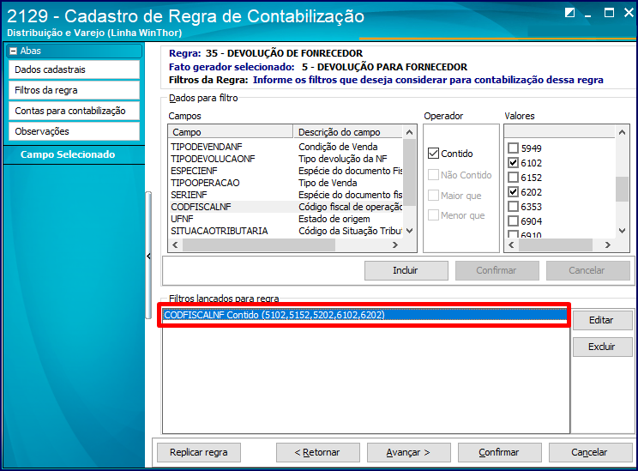This screenshot has width=638, height=471.
Task: Collapse the sidebar with the left-arrow splitter
Action: tap(148, 256)
